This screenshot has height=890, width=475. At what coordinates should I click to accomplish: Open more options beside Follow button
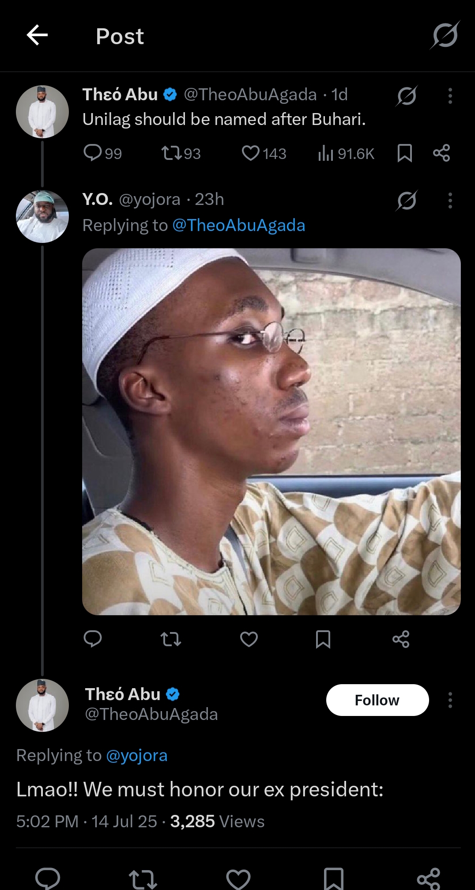tap(450, 700)
